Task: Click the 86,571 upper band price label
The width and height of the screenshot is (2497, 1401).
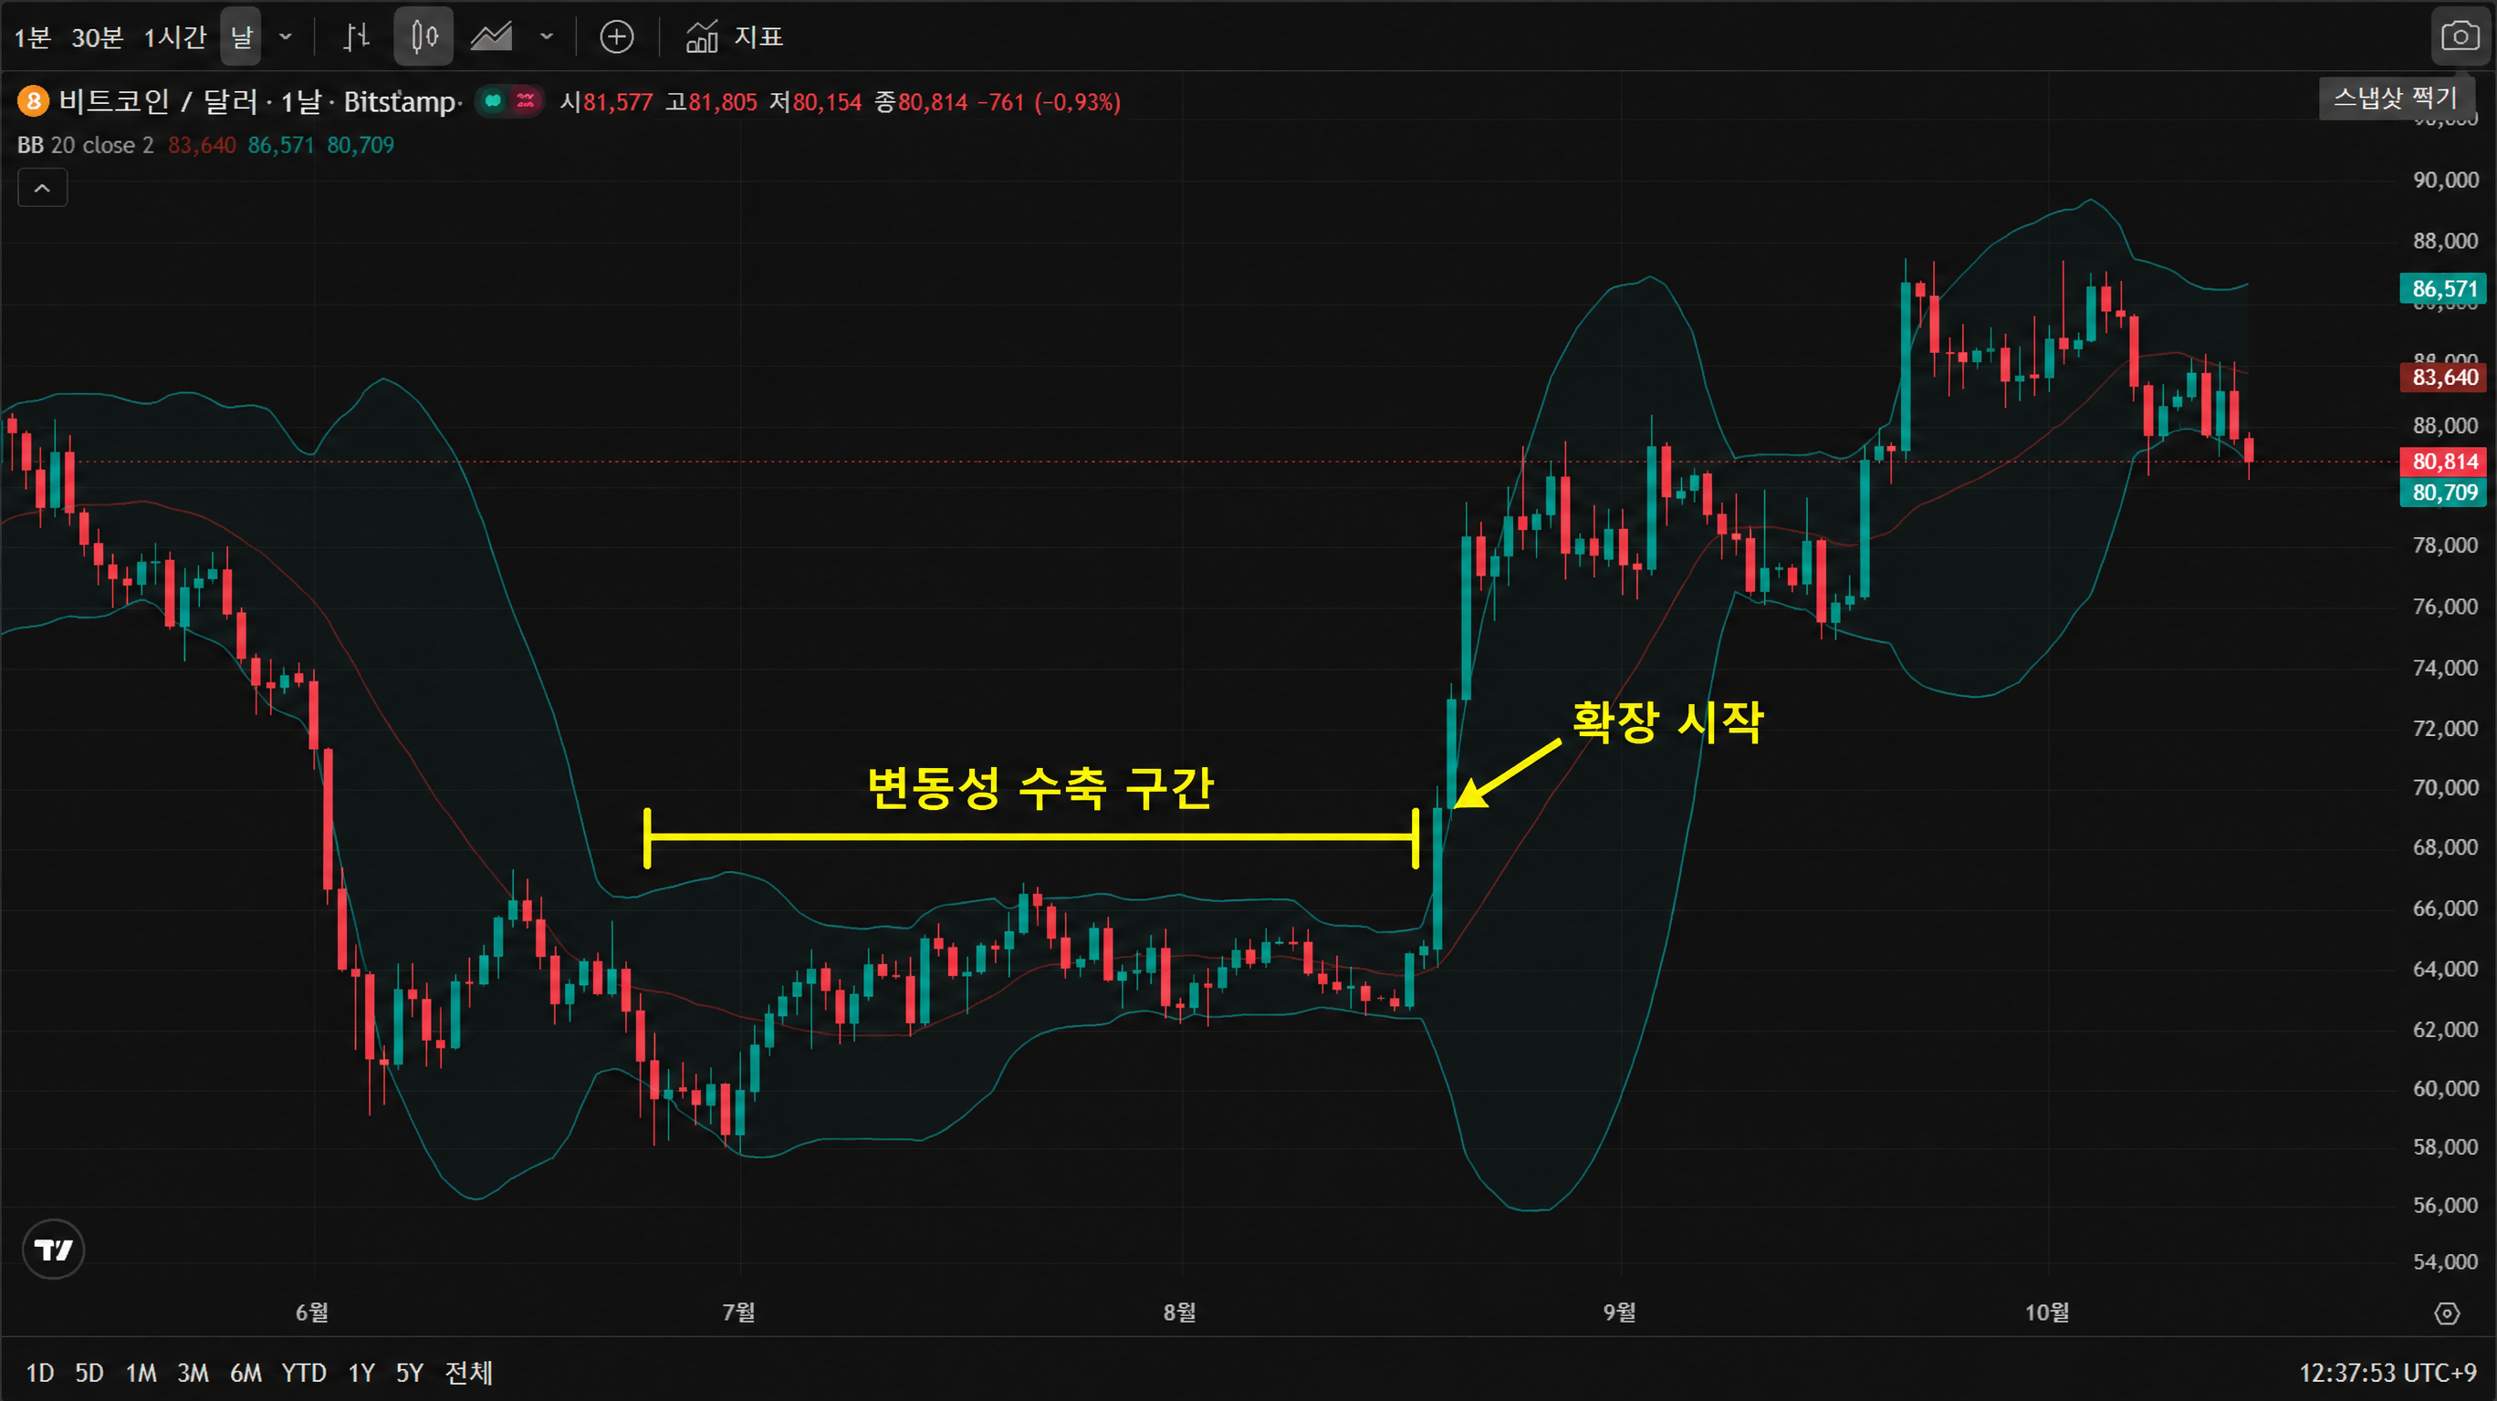Action: [2444, 289]
